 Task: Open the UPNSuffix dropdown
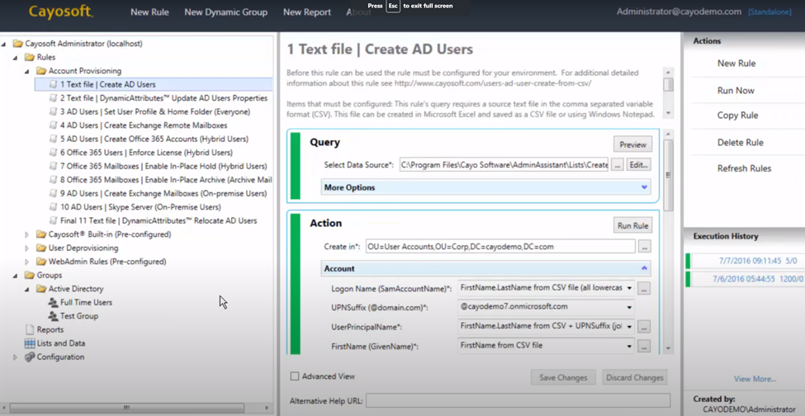[x=629, y=307]
